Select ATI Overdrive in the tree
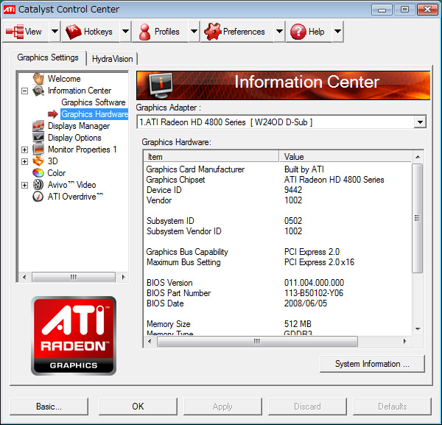Viewport: 442px width, 425px height. (x=75, y=197)
